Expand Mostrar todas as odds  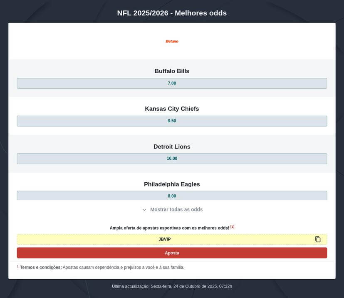pyautogui.click(x=176, y=209)
